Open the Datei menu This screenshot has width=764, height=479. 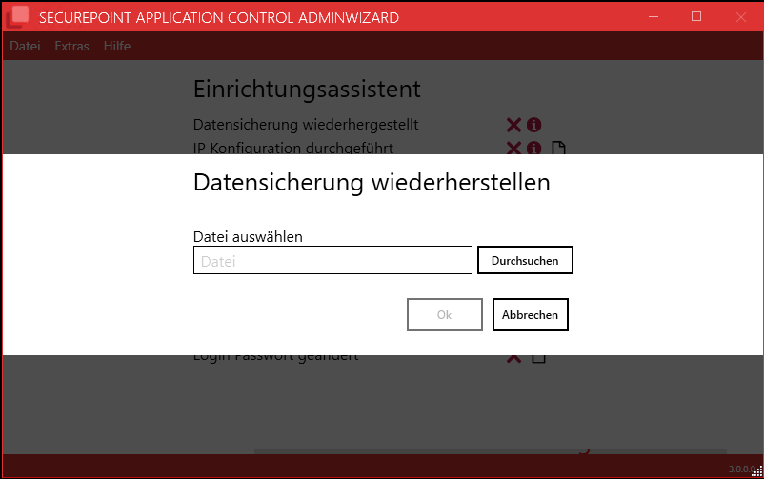tap(25, 46)
